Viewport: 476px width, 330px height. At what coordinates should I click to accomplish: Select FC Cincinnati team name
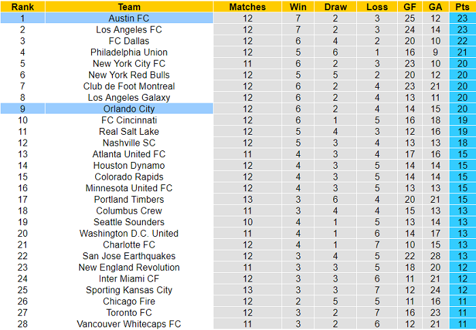tap(129, 120)
